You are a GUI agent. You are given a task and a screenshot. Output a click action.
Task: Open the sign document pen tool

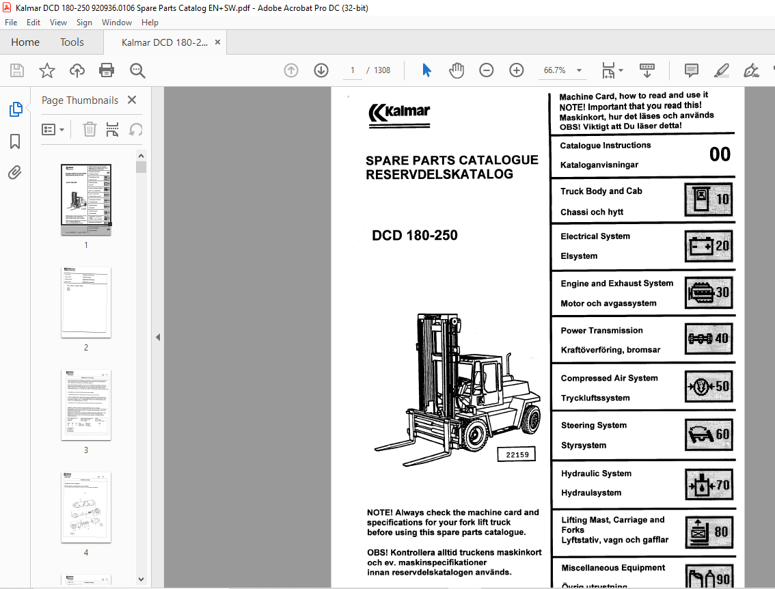point(751,70)
